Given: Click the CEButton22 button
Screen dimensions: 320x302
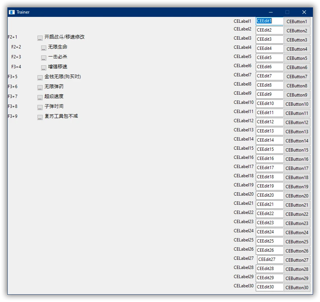Looking at the screenshot, I should 297,214.
